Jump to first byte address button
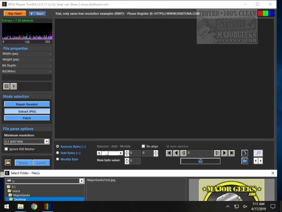The image size is (282, 212). (169, 153)
